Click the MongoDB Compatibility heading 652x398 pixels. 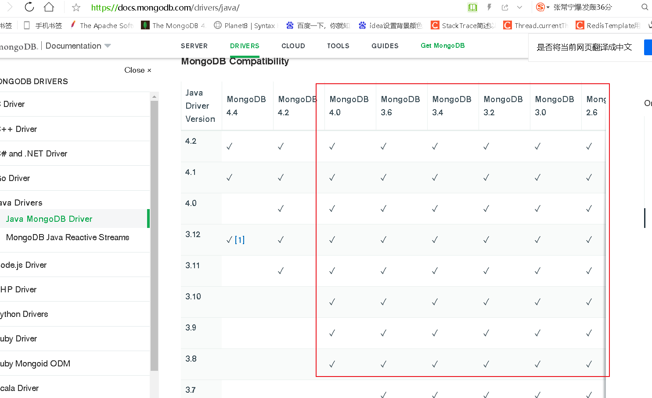(235, 61)
